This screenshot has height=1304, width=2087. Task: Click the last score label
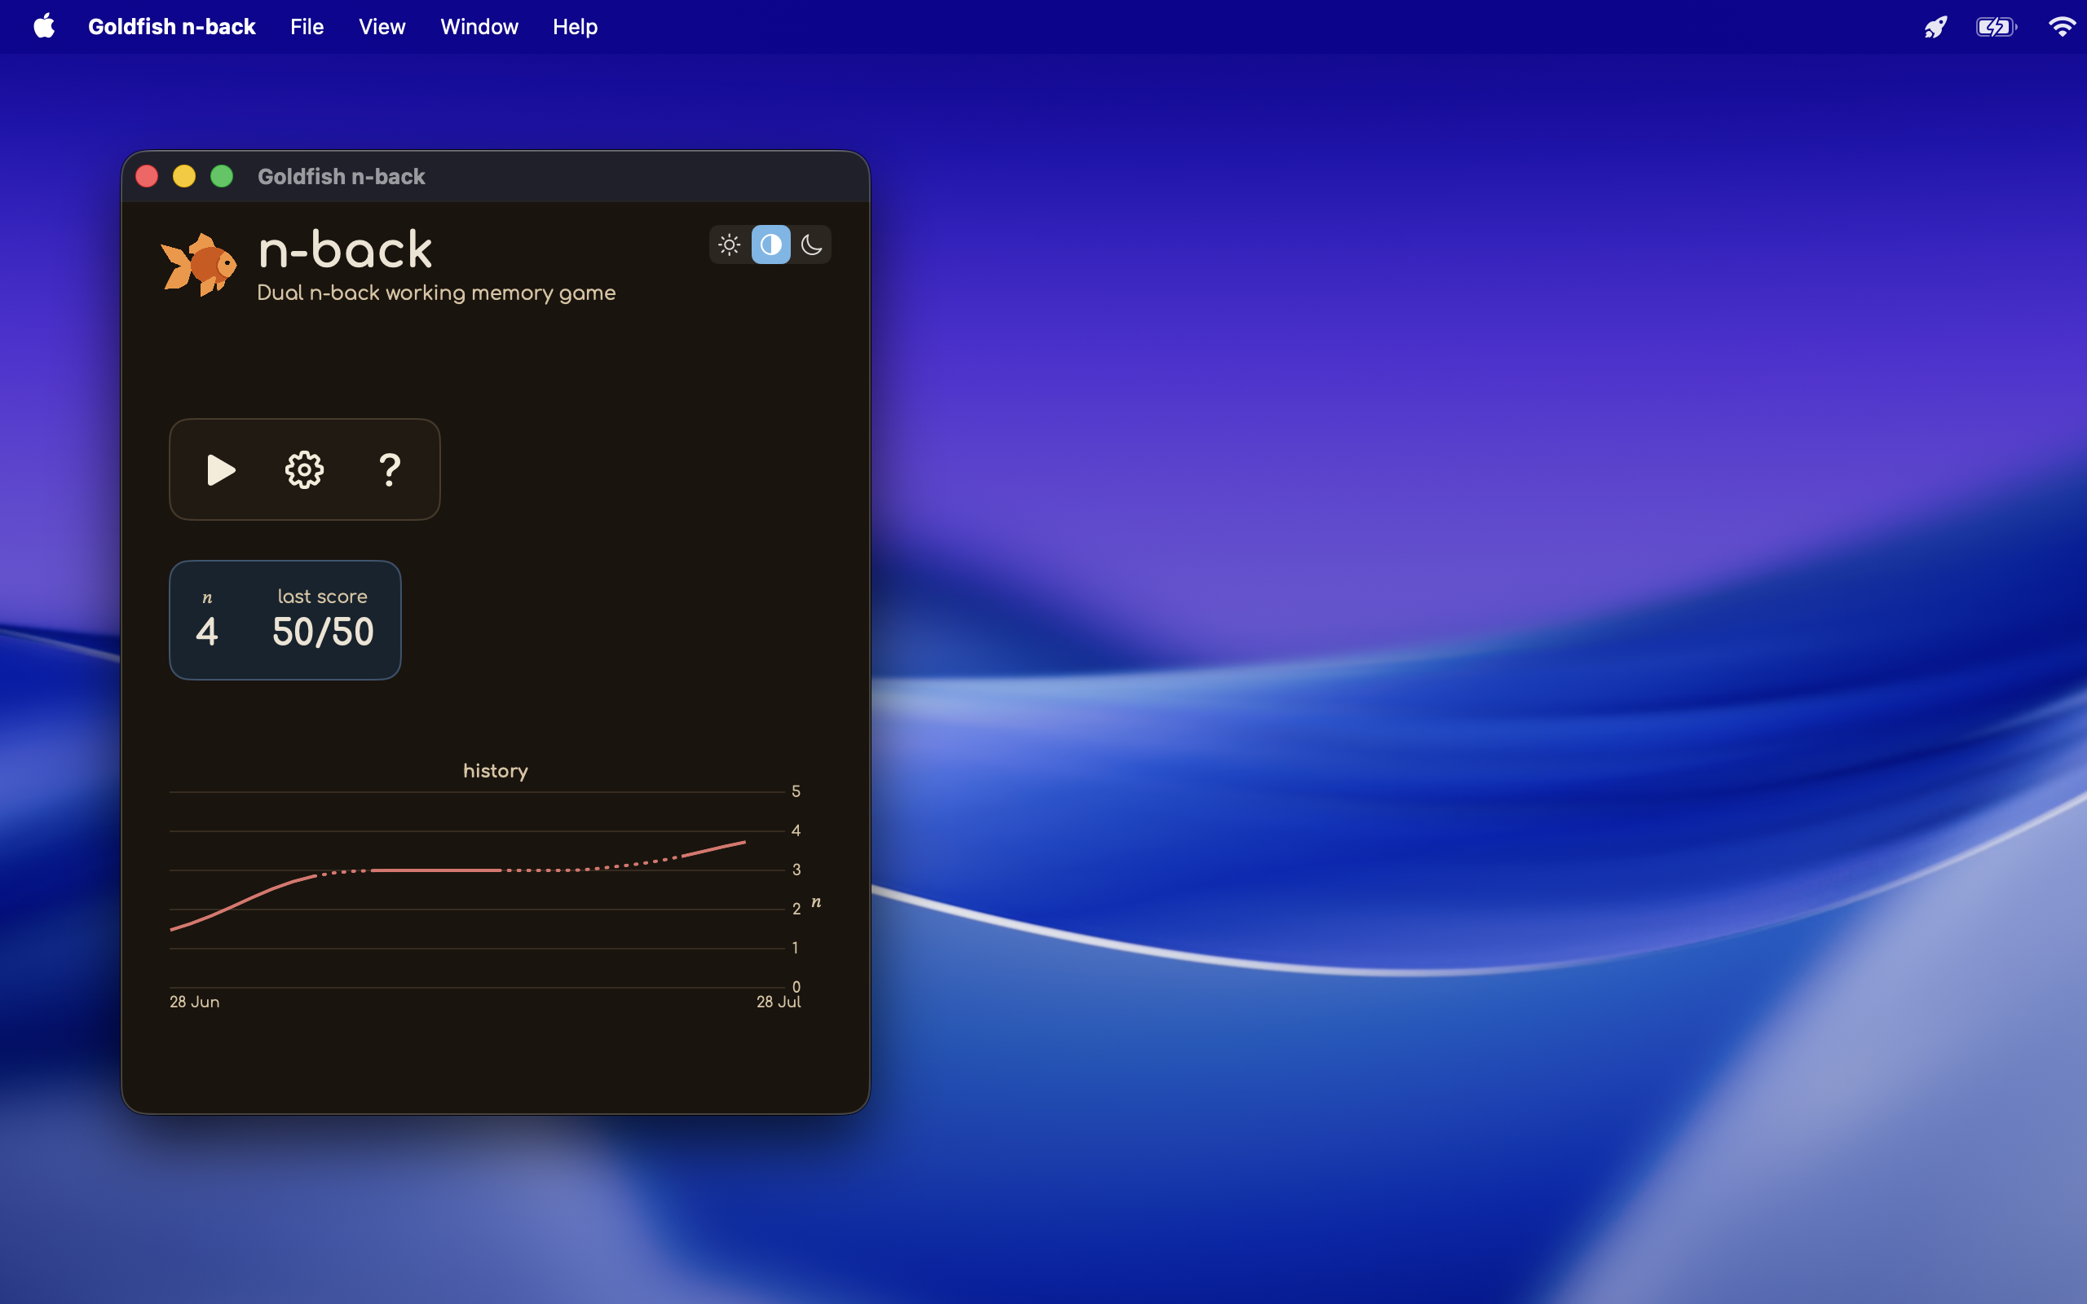pos(323,596)
